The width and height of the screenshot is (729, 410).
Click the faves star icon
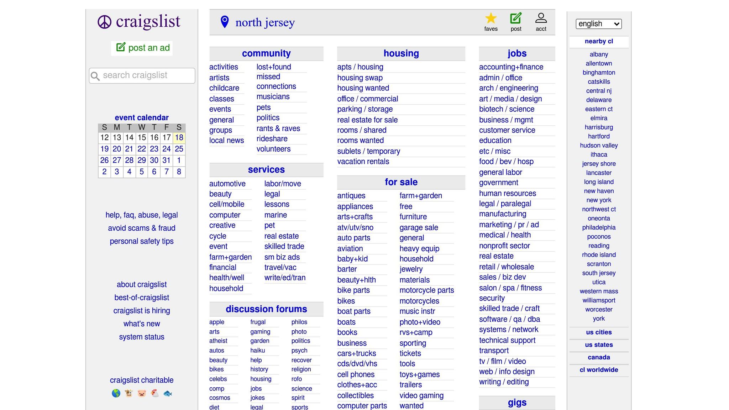[491, 19]
